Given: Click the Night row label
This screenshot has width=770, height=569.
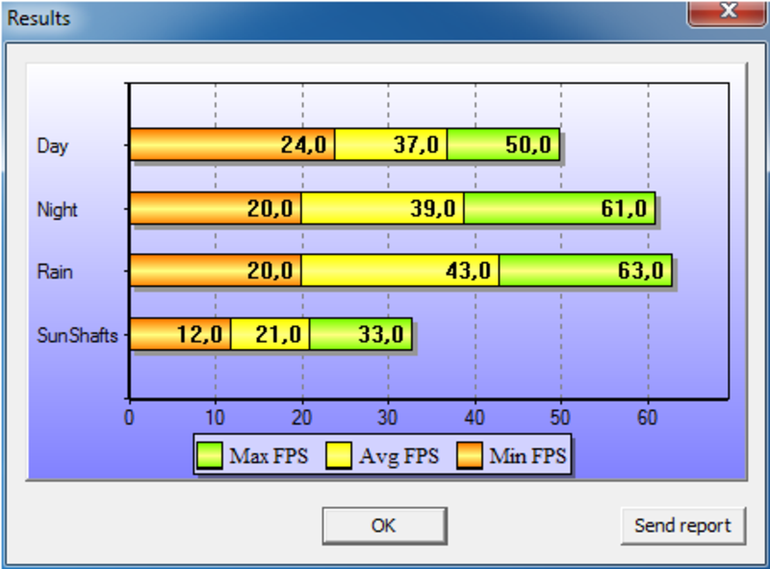Looking at the screenshot, I should pos(58,210).
